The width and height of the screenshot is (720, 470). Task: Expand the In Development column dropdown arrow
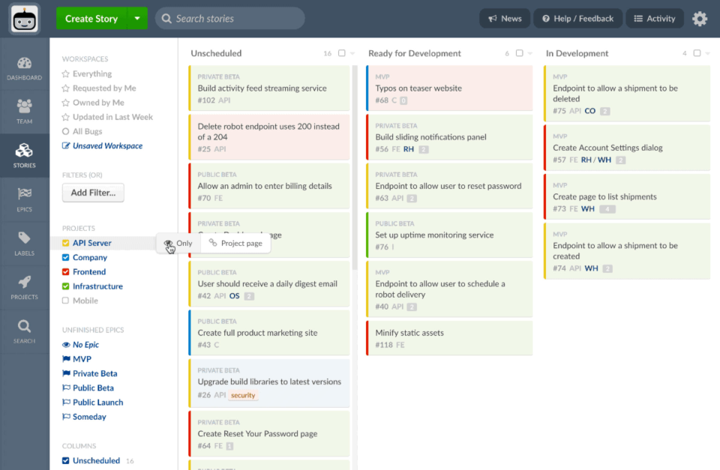[707, 54]
